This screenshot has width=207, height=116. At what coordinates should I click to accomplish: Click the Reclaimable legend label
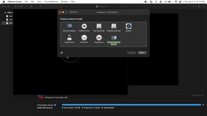coord(108,108)
